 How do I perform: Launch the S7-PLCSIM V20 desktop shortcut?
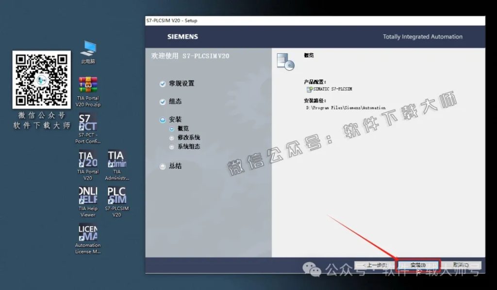[116, 198]
